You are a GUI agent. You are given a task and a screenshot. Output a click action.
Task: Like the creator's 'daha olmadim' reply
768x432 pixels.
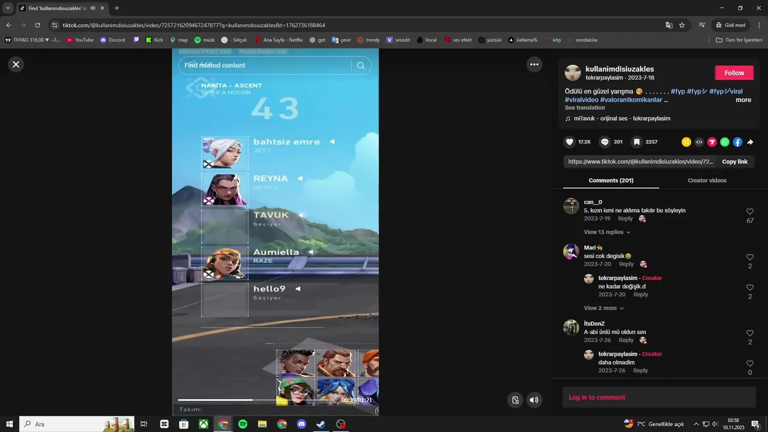[750, 364]
